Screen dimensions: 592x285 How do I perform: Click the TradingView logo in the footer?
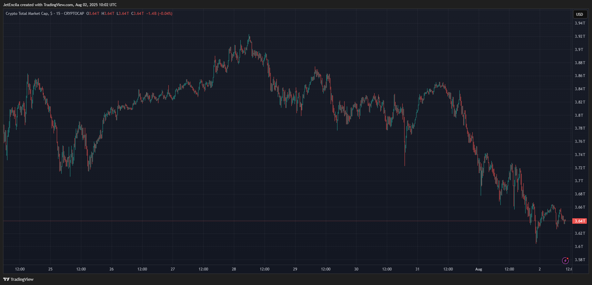18,279
